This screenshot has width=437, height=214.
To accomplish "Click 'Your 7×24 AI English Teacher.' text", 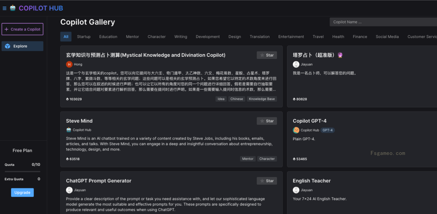I will tap(320, 199).
